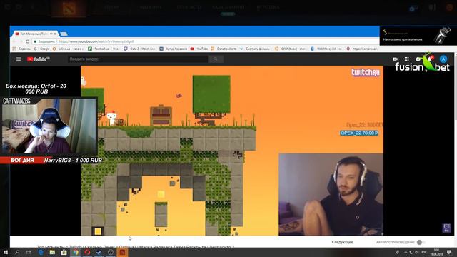457x257 pixels.
Task: Go to YouTube home via logo
Action: 38,59
